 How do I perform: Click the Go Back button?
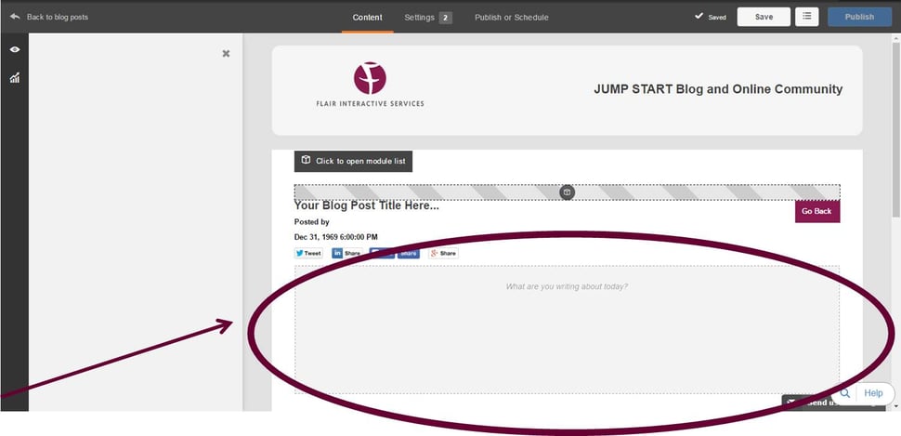coord(816,211)
